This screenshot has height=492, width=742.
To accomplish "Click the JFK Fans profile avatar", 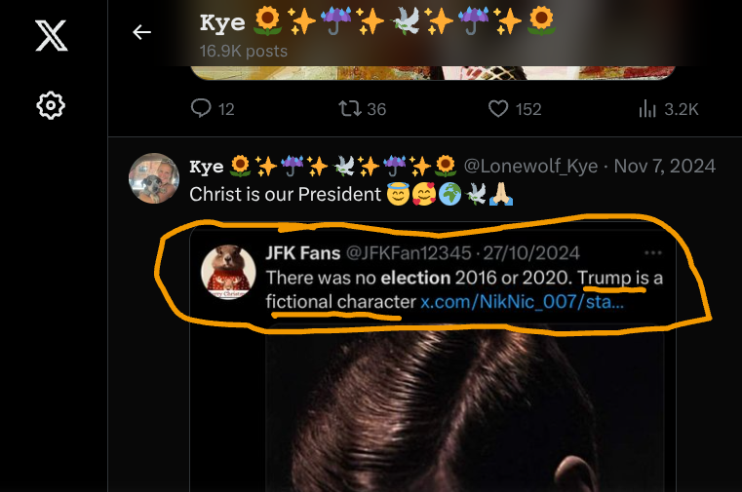I will (x=228, y=272).
